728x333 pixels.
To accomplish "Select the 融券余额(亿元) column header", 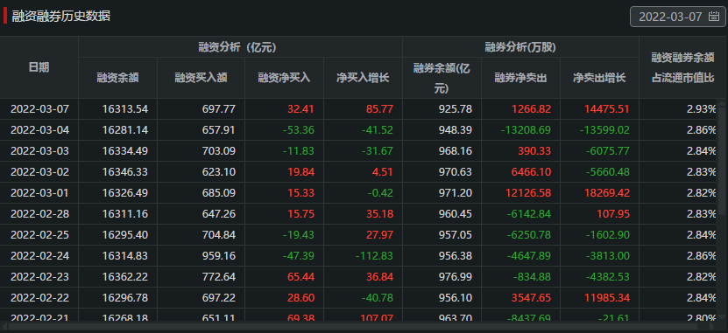I will (442, 78).
